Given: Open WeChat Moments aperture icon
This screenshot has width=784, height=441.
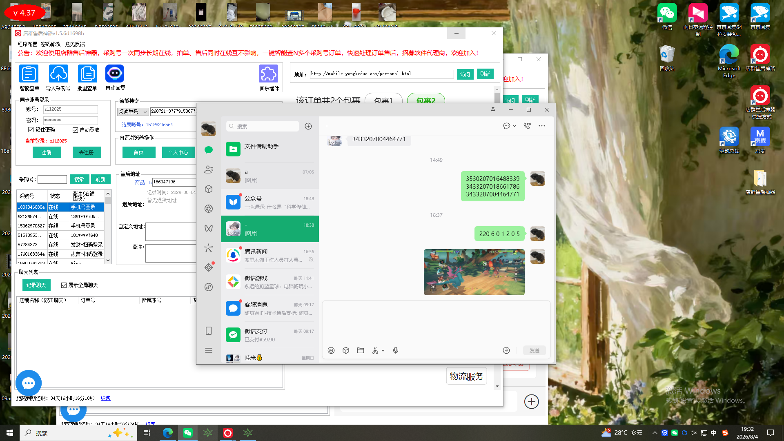Looking at the screenshot, I should (209, 209).
